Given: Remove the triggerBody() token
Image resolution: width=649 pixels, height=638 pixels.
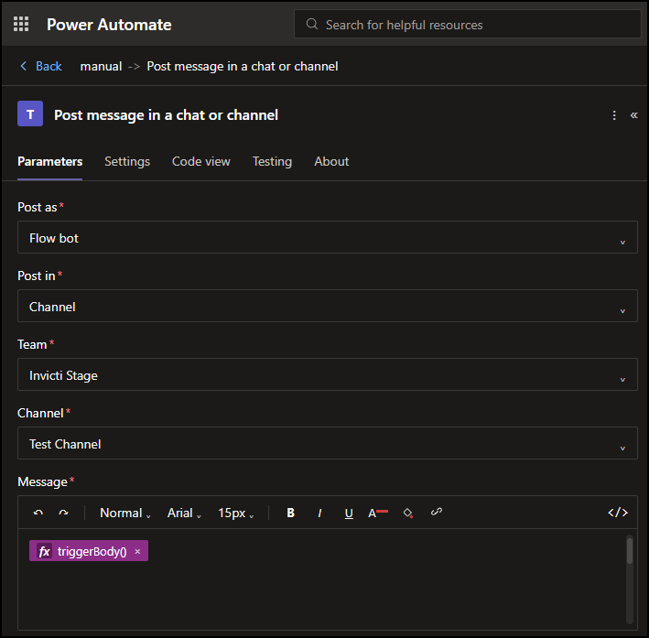Looking at the screenshot, I should [138, 551].
